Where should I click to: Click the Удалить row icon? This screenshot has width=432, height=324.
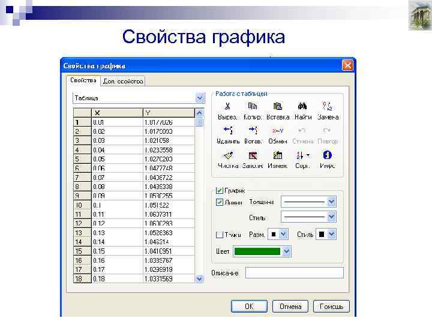(x=228, y=130)
